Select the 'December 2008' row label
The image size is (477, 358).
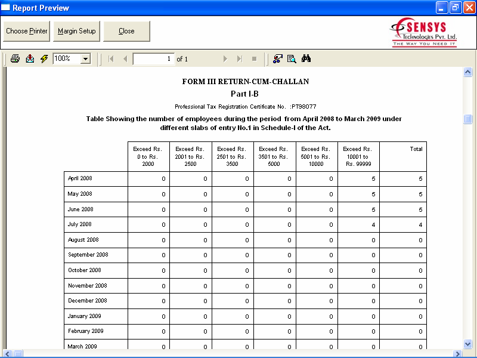pyautogui.click(x=87, y=301)
